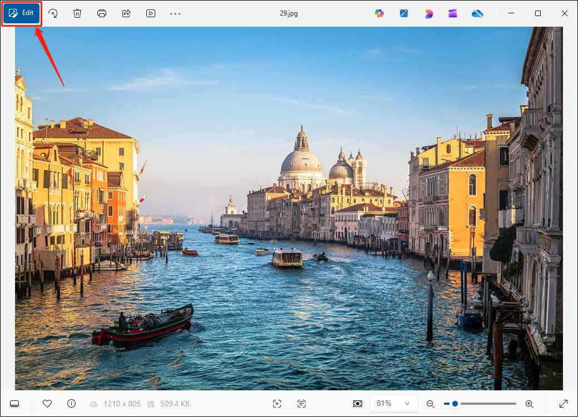
Task: Toggle fit to window zoom
Action: point(359,404)
